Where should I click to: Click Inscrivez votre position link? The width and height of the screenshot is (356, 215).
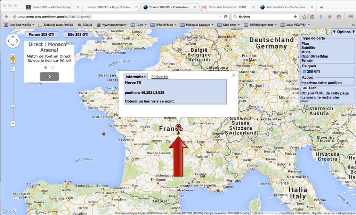322,83
